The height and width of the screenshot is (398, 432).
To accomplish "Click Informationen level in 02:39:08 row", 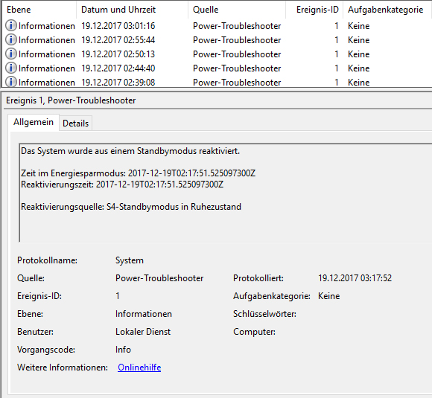I will (47, 83).
